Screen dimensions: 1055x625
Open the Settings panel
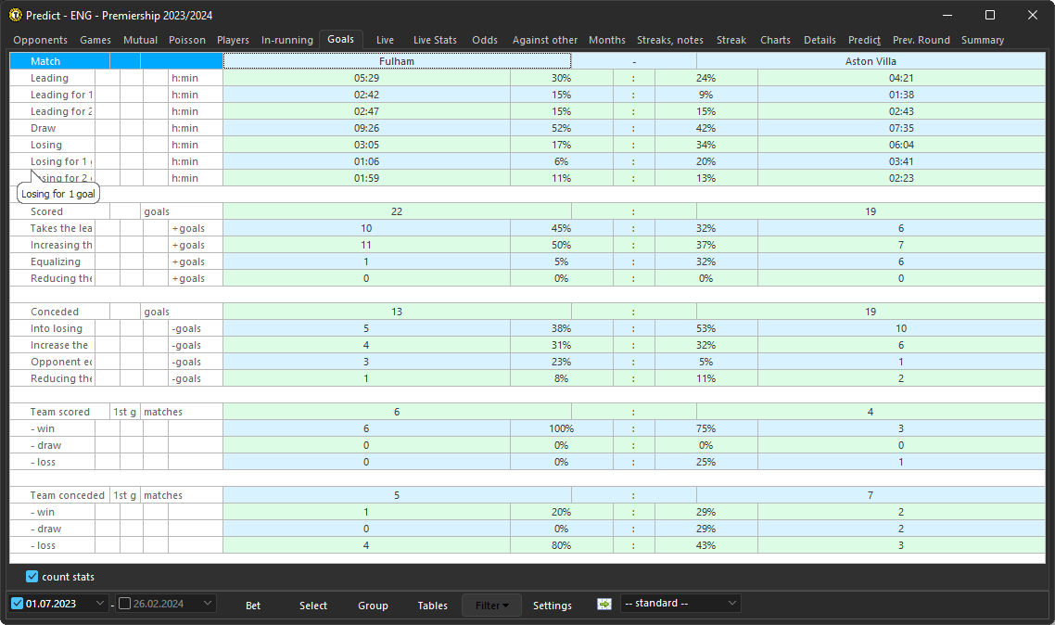pyautogui.click(x=552, y=605)
